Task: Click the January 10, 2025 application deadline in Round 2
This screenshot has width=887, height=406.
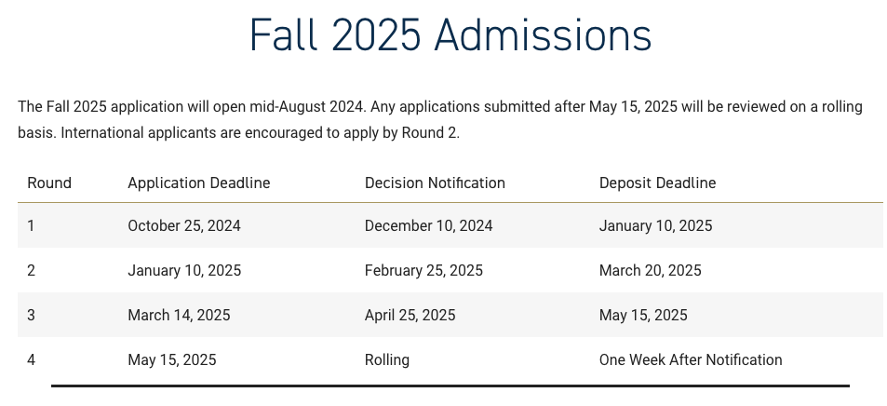Action: (184, 270)
